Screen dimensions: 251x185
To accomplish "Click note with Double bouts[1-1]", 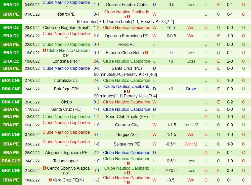I will [125, 21].
